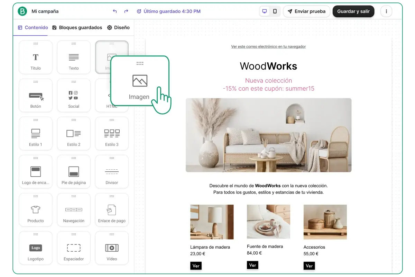This screenshot has height=277, width=415.
Task: Switch to desktop preview mode
Action: (265, 11)
